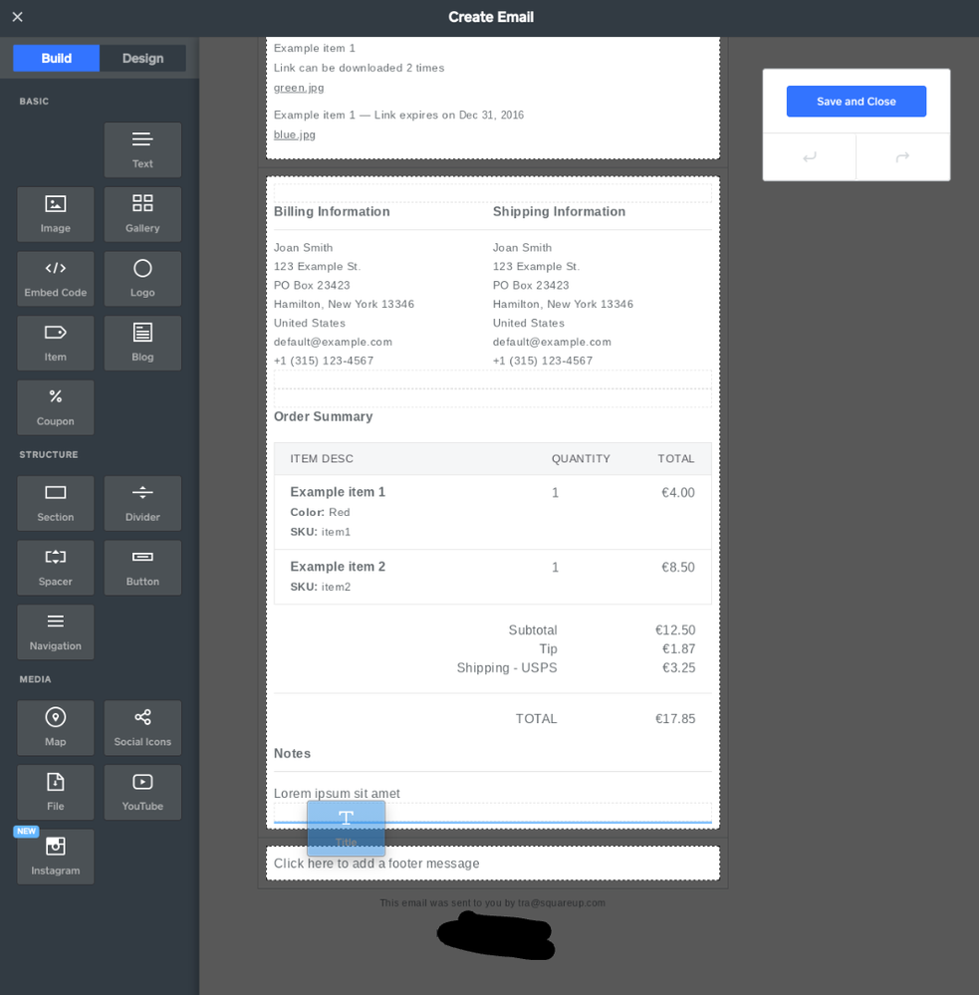Select the Logo element
The height and width of the screenshot is (995, 979).
click(x=142, y=279)
